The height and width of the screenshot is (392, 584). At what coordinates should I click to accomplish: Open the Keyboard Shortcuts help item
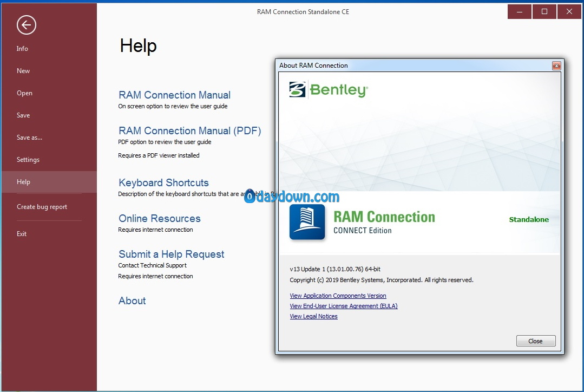(163, 182)
